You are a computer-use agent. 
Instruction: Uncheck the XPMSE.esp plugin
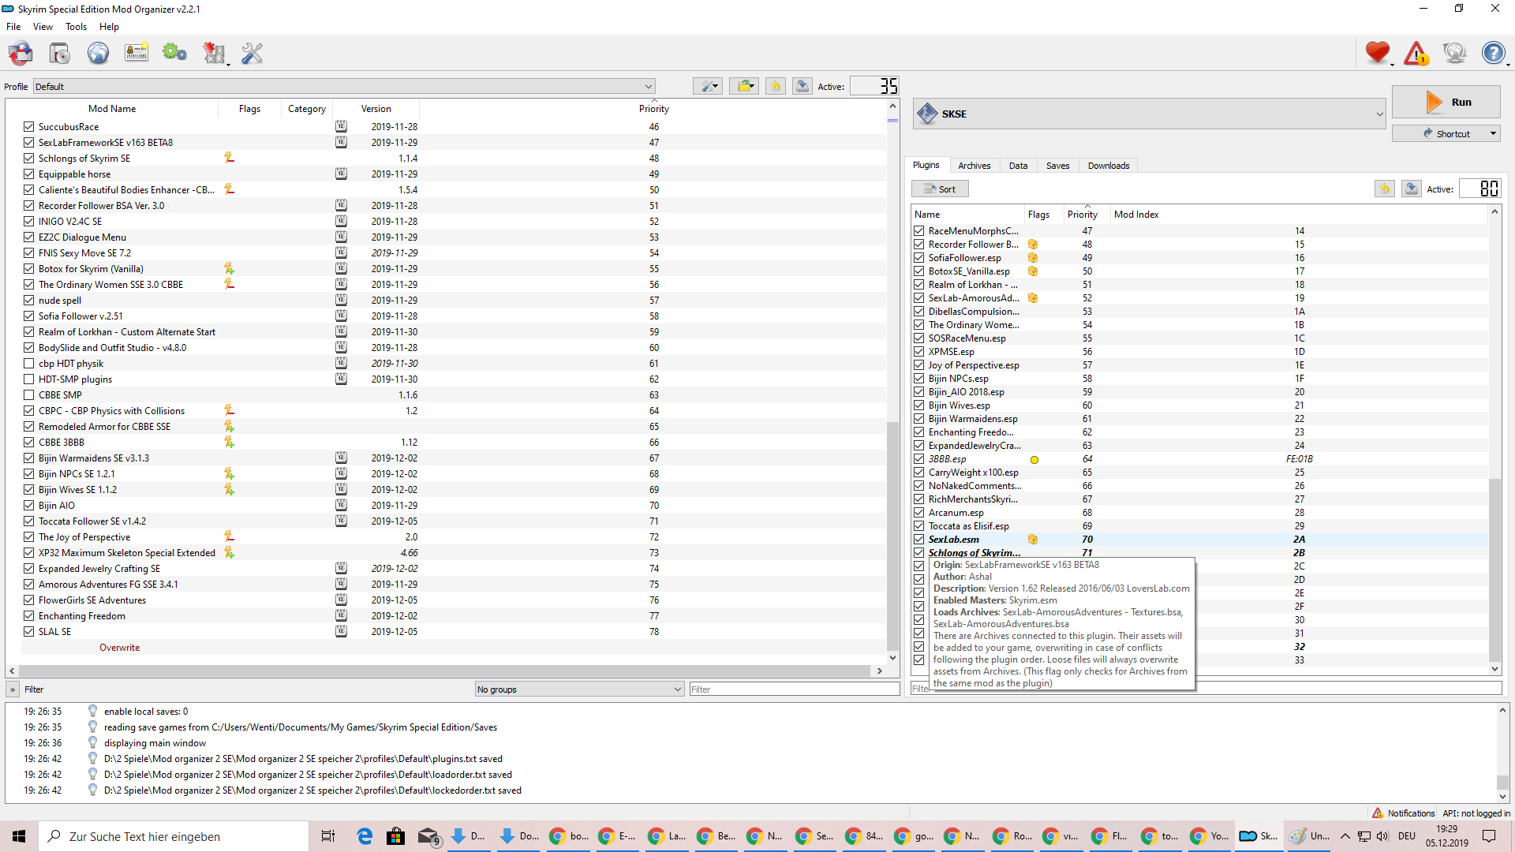tap(918, 352)
